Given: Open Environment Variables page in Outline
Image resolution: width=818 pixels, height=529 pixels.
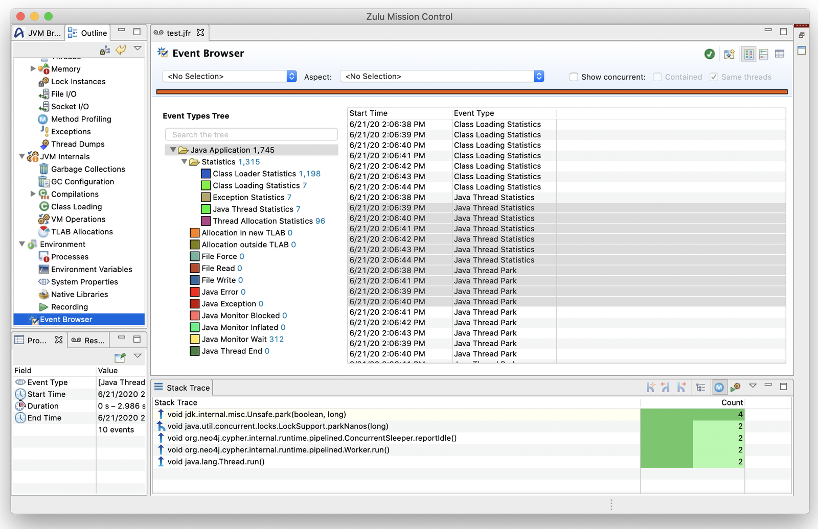Looking at the screenshot, I should click(x=92, y=269).
